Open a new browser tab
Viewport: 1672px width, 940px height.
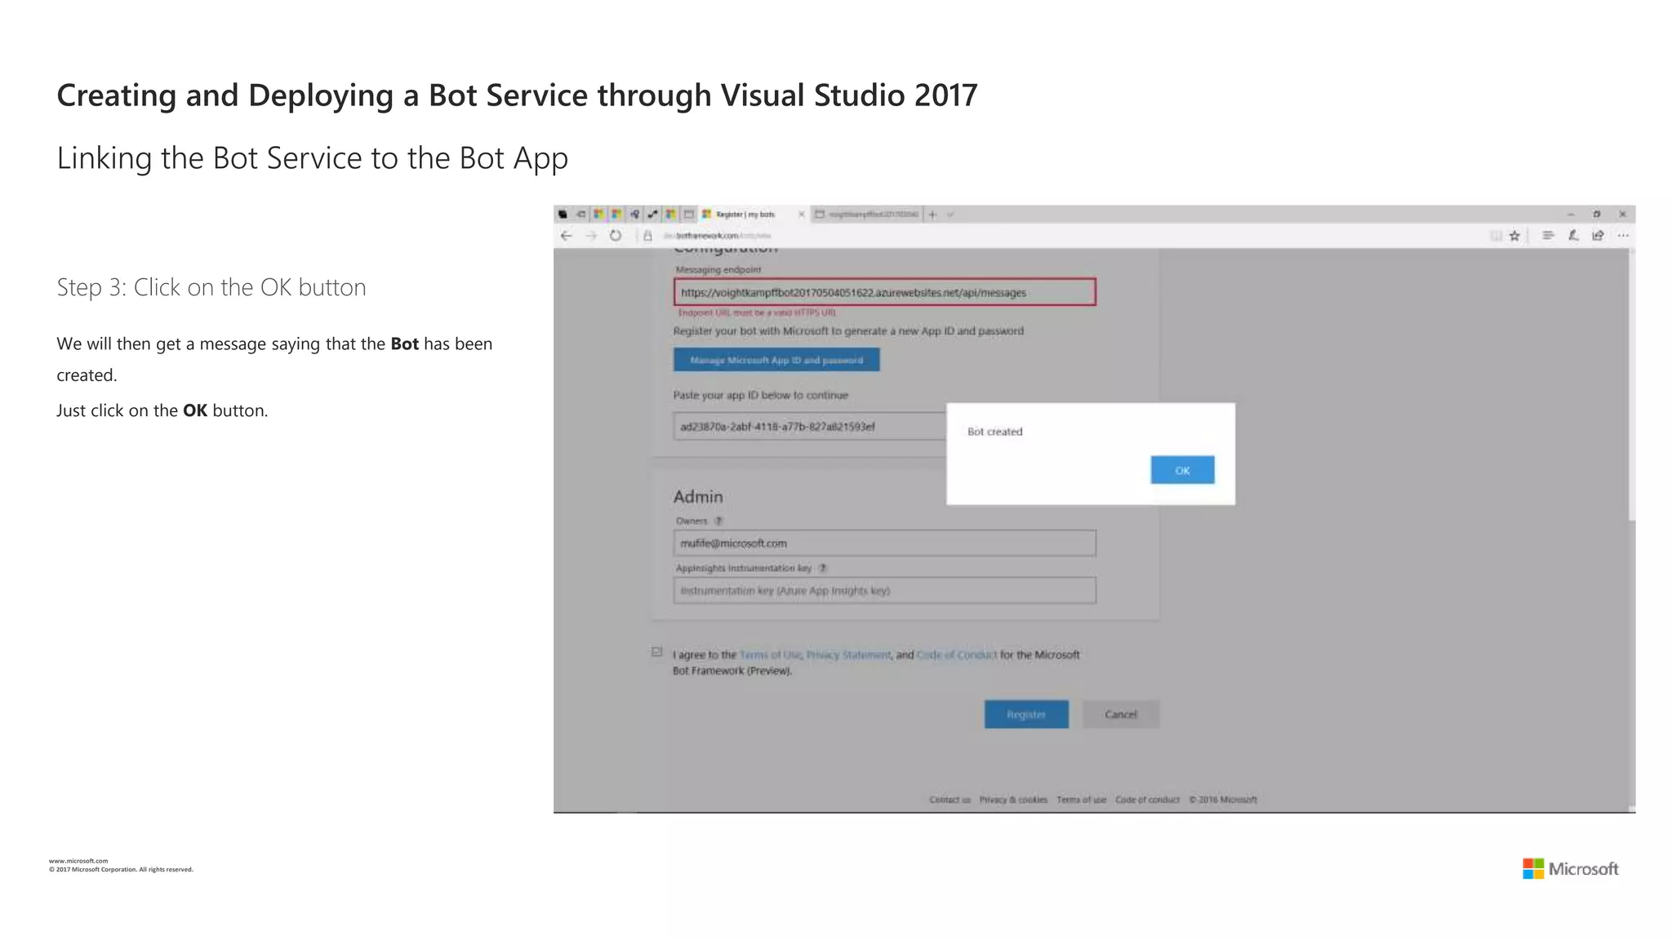click(932, 215)
